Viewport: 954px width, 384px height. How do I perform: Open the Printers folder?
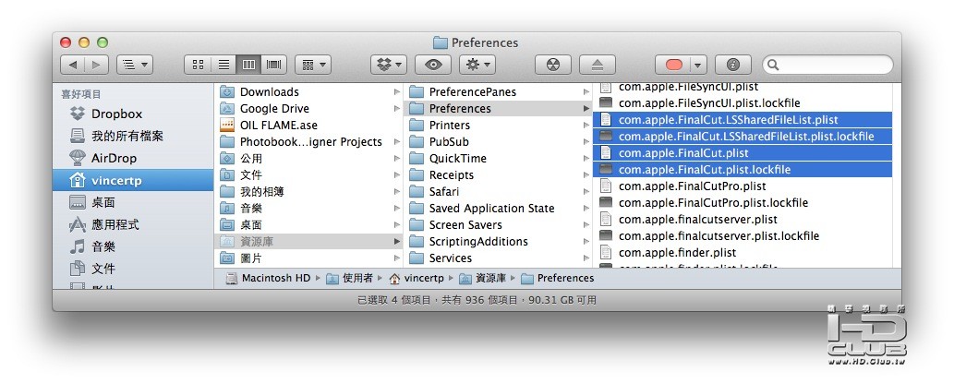click(x=499, y=126)
